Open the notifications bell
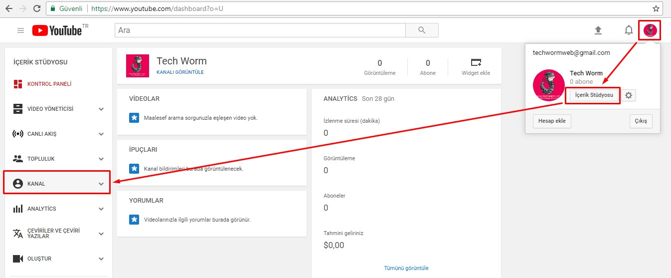Screen dimensions: 671x278 (629, 30)
